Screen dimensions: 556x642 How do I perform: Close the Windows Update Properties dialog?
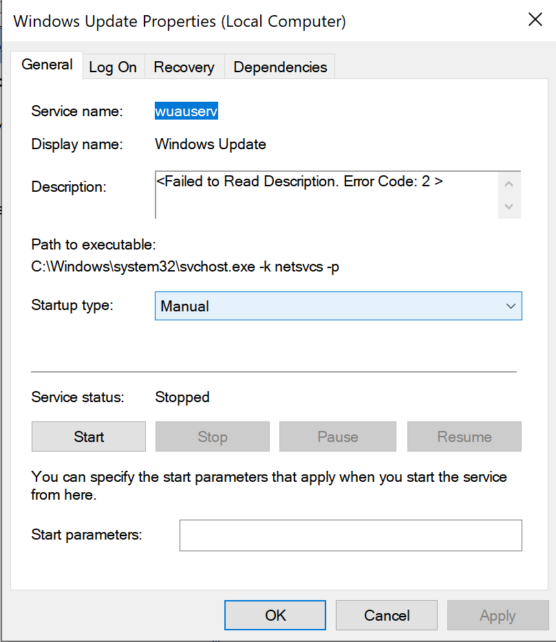pos(535,20)
